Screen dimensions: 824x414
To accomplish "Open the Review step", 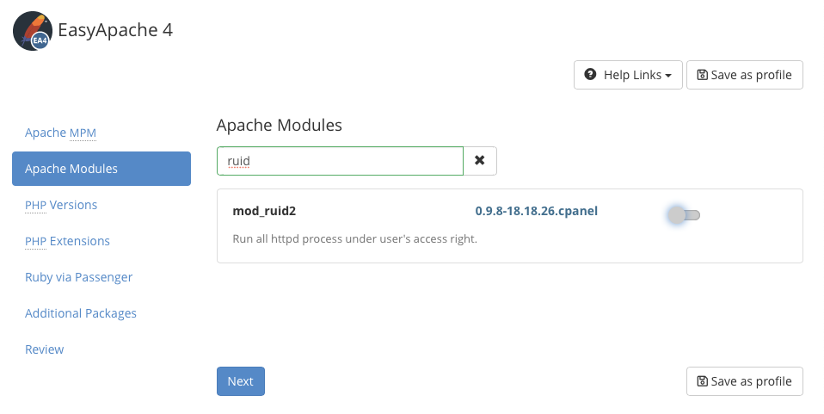I will (45, 349).
